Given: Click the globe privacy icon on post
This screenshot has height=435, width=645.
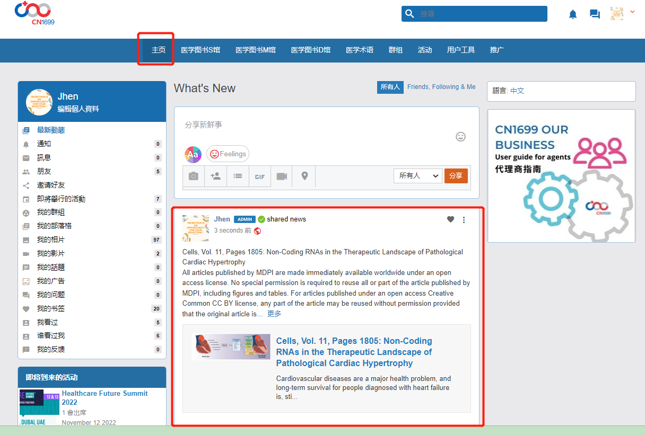Looking at the screenshot, I should 258,231.
